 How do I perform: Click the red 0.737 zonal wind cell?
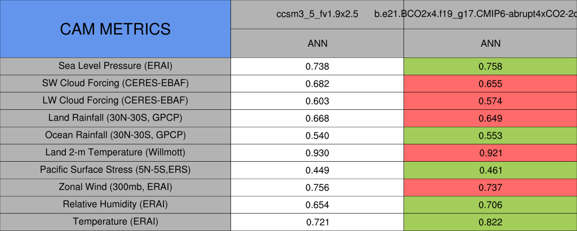(x=490, y=188)
